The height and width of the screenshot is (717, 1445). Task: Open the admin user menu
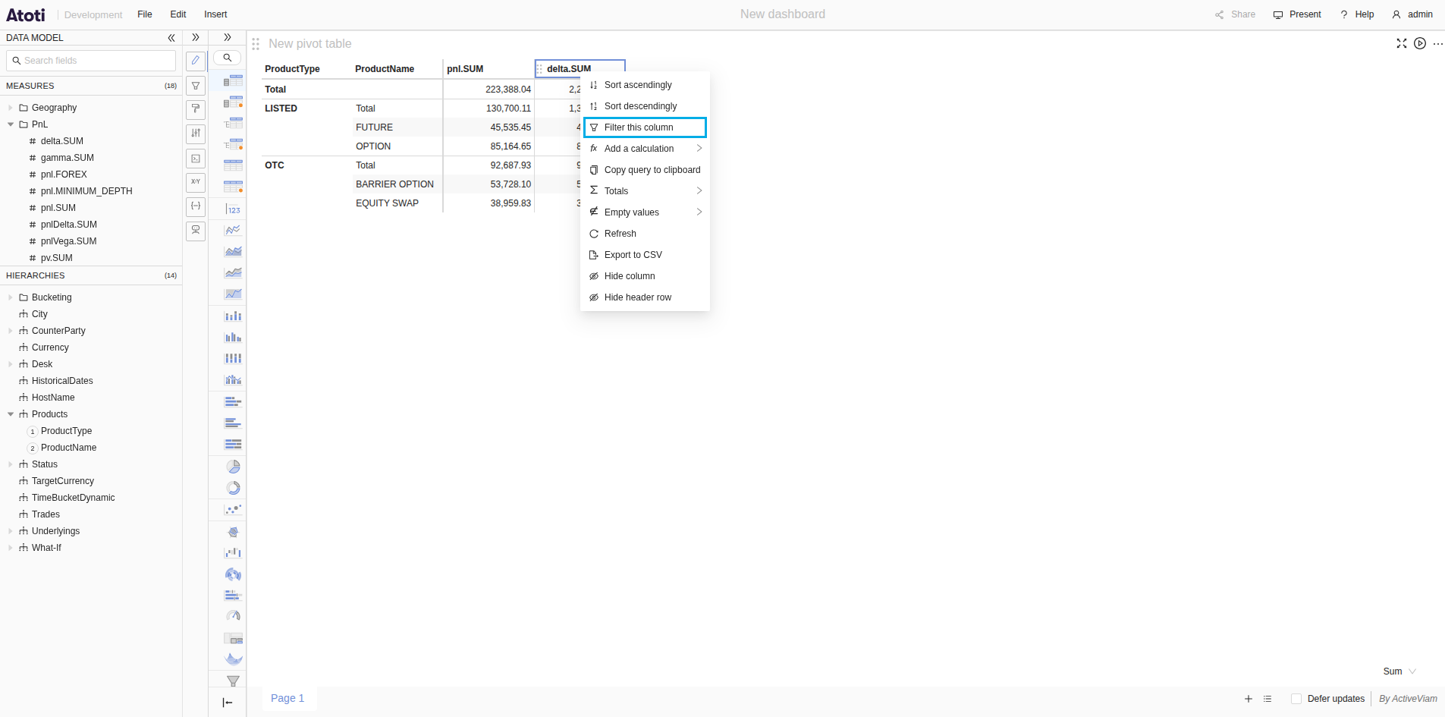tap(1412, 14)
